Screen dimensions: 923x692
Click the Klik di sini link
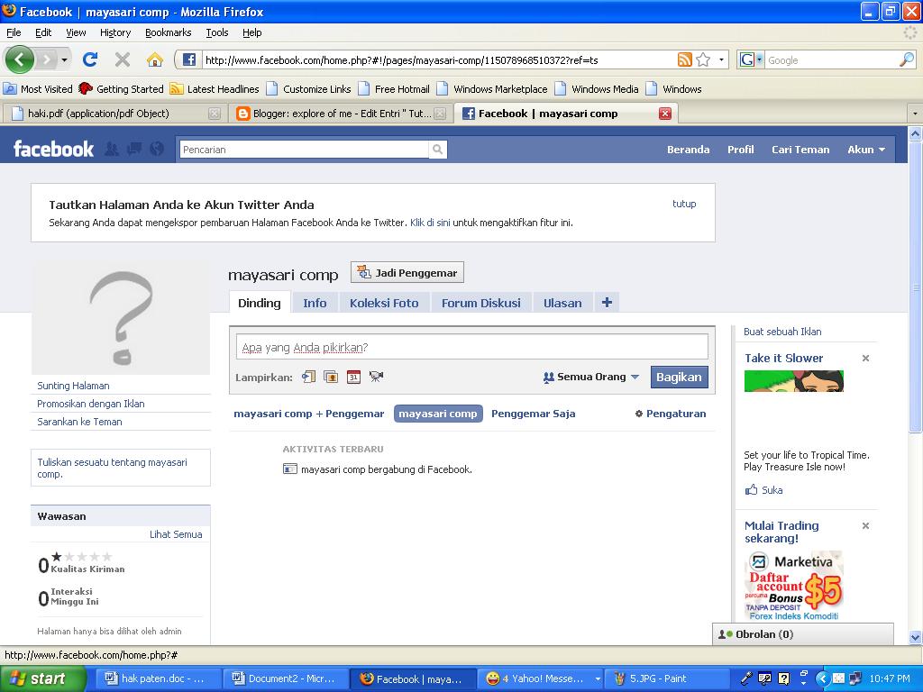click(x=430, y=223)
